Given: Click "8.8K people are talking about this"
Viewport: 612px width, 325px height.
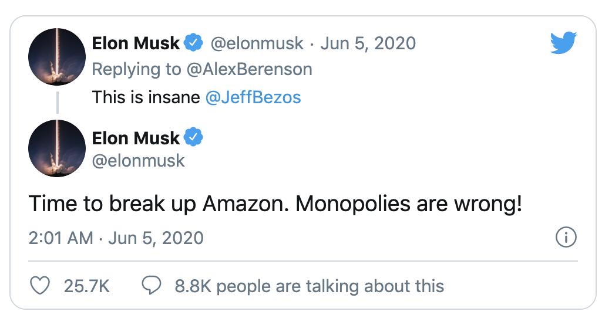Looking at the screenshot, I should pyautogui.click(x=309, y=286).
